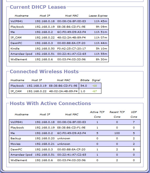Click the Bitrate column header
150x173 pixels.
tap(85, 80)
